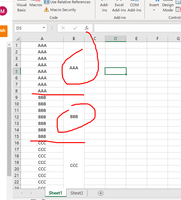The height and width of the screenshot is (200, 181).
Task: Select column F header
Action: pyautogui.click(x=157, y=39)
